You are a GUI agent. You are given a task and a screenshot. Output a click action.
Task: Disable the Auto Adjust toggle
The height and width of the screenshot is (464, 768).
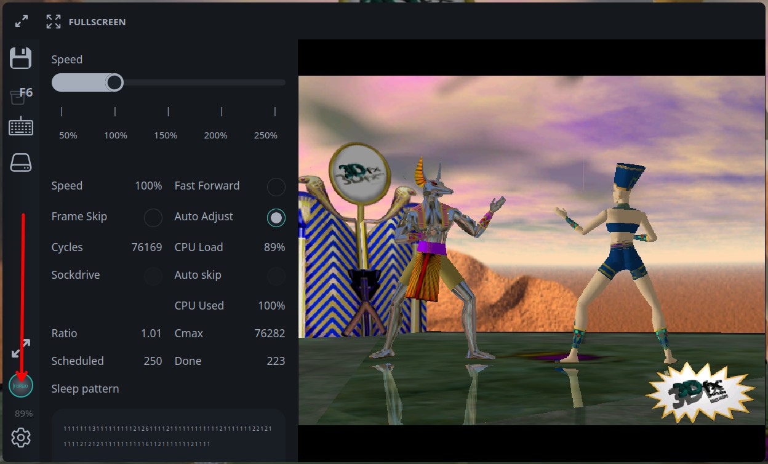pyautogui.click(x=276, y=217)
